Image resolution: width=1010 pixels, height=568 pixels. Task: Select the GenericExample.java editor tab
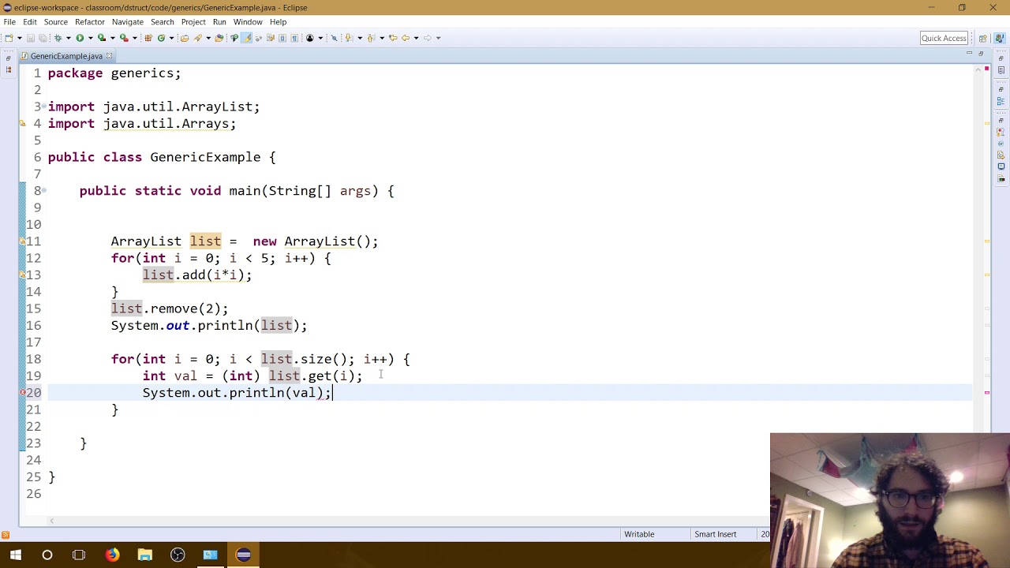tap(66, 56)
